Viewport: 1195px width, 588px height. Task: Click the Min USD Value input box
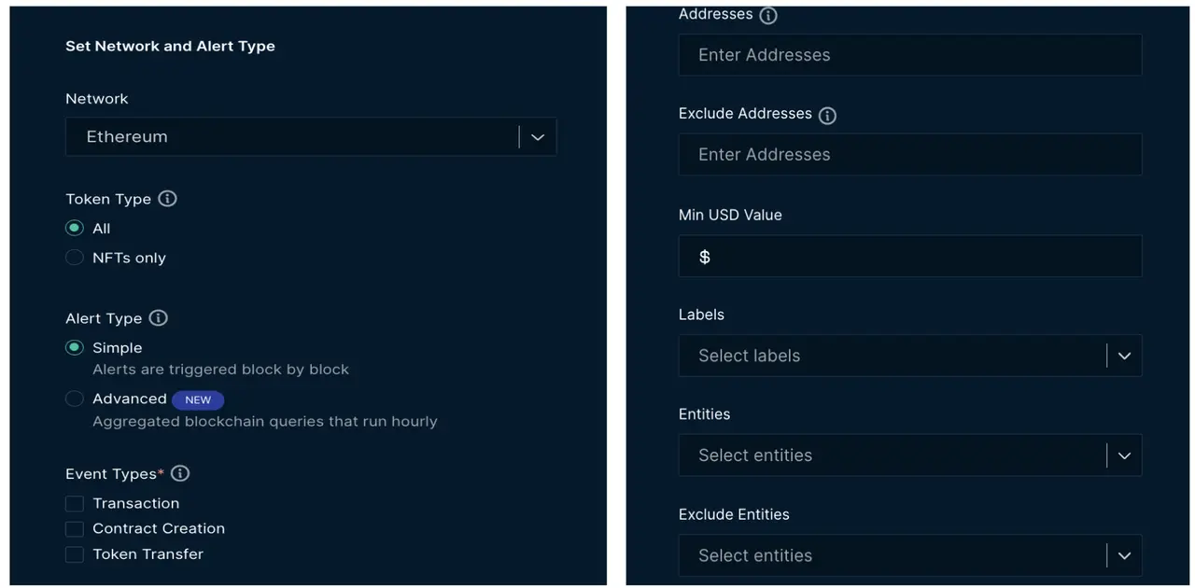coord(910,256)
